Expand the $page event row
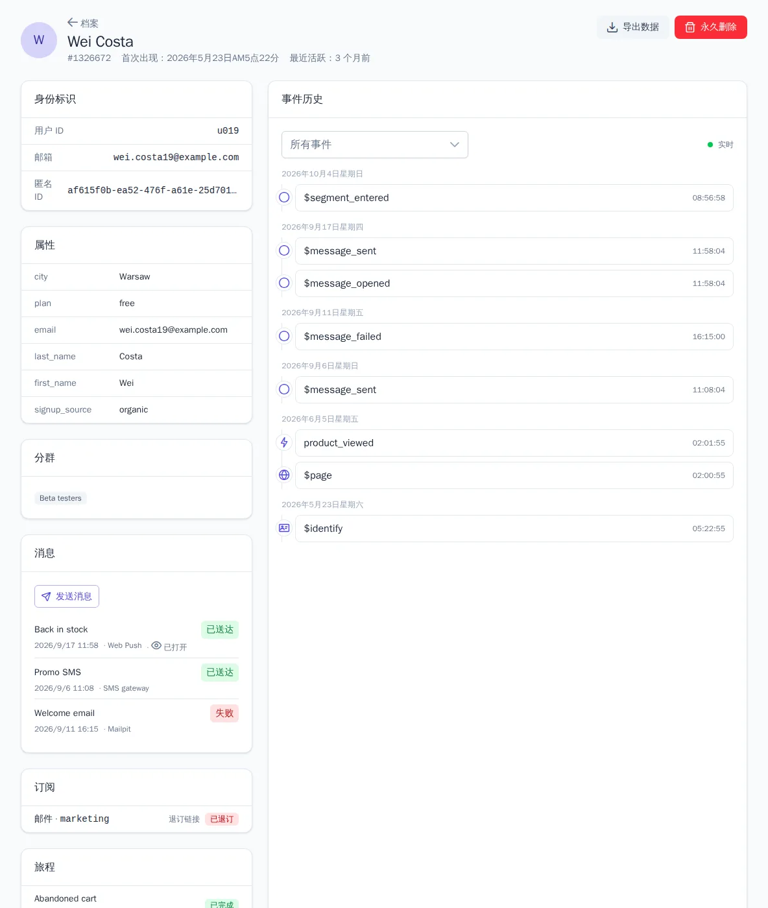This screenshot has height=908, width=768. point(514,475)
